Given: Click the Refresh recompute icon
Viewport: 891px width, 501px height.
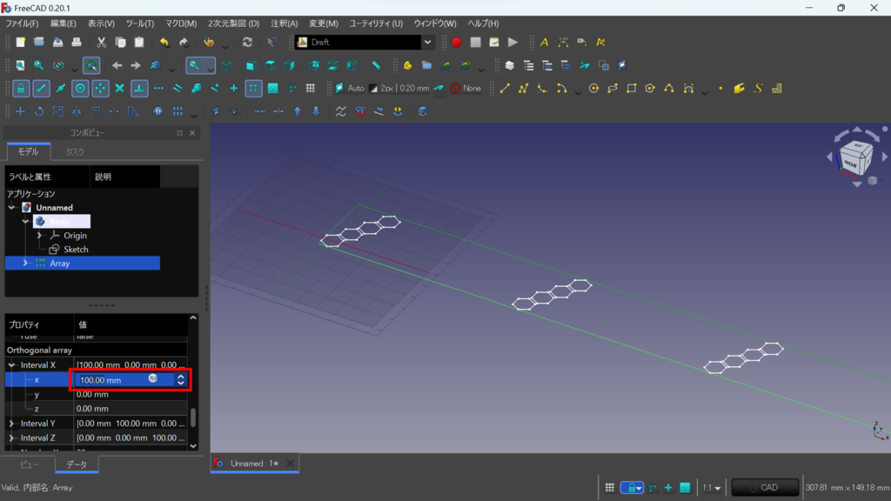Looking at the screenshot, I should [247, 42].
